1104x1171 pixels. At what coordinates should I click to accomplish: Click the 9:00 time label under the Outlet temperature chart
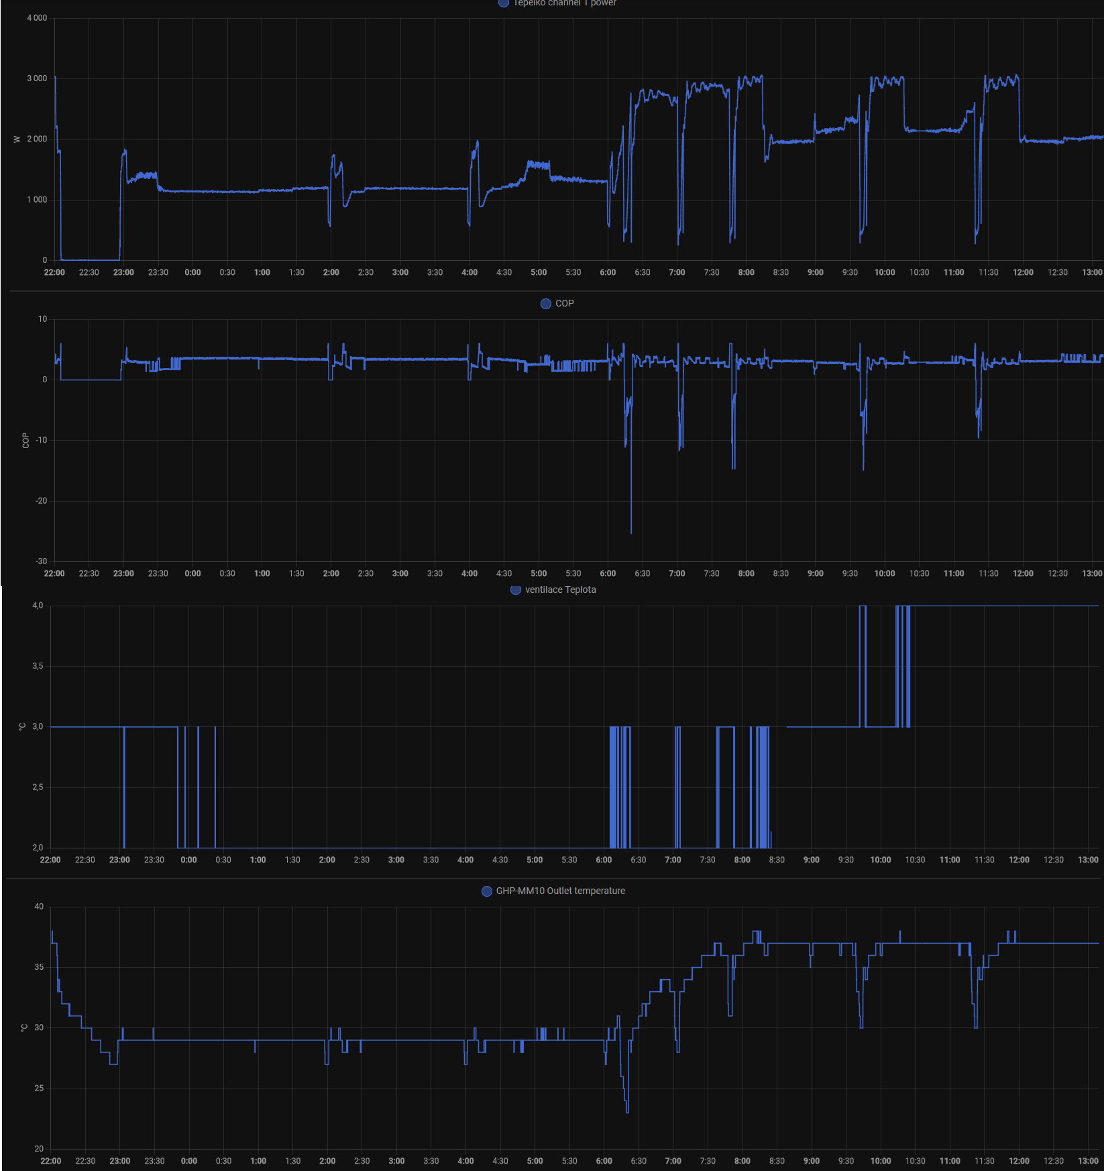[x=812, y=1161]
